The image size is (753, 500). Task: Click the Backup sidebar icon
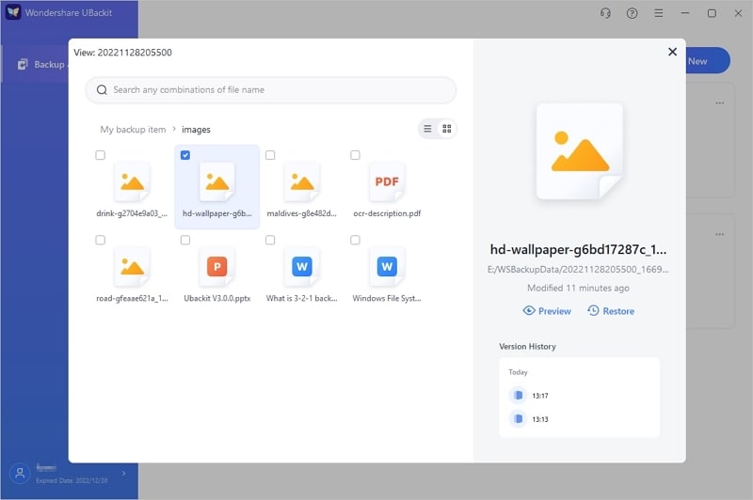tap(23, 64)
